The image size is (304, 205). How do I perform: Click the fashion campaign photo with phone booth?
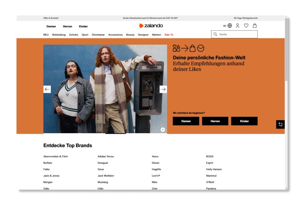tap(105, 89)
